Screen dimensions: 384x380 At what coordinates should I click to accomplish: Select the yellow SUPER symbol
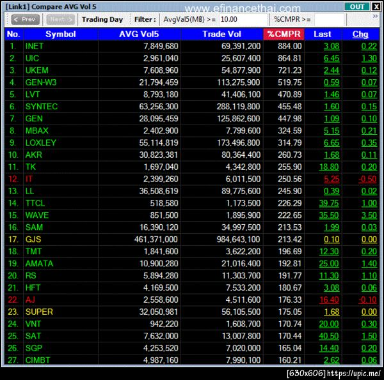pos(39,312)
